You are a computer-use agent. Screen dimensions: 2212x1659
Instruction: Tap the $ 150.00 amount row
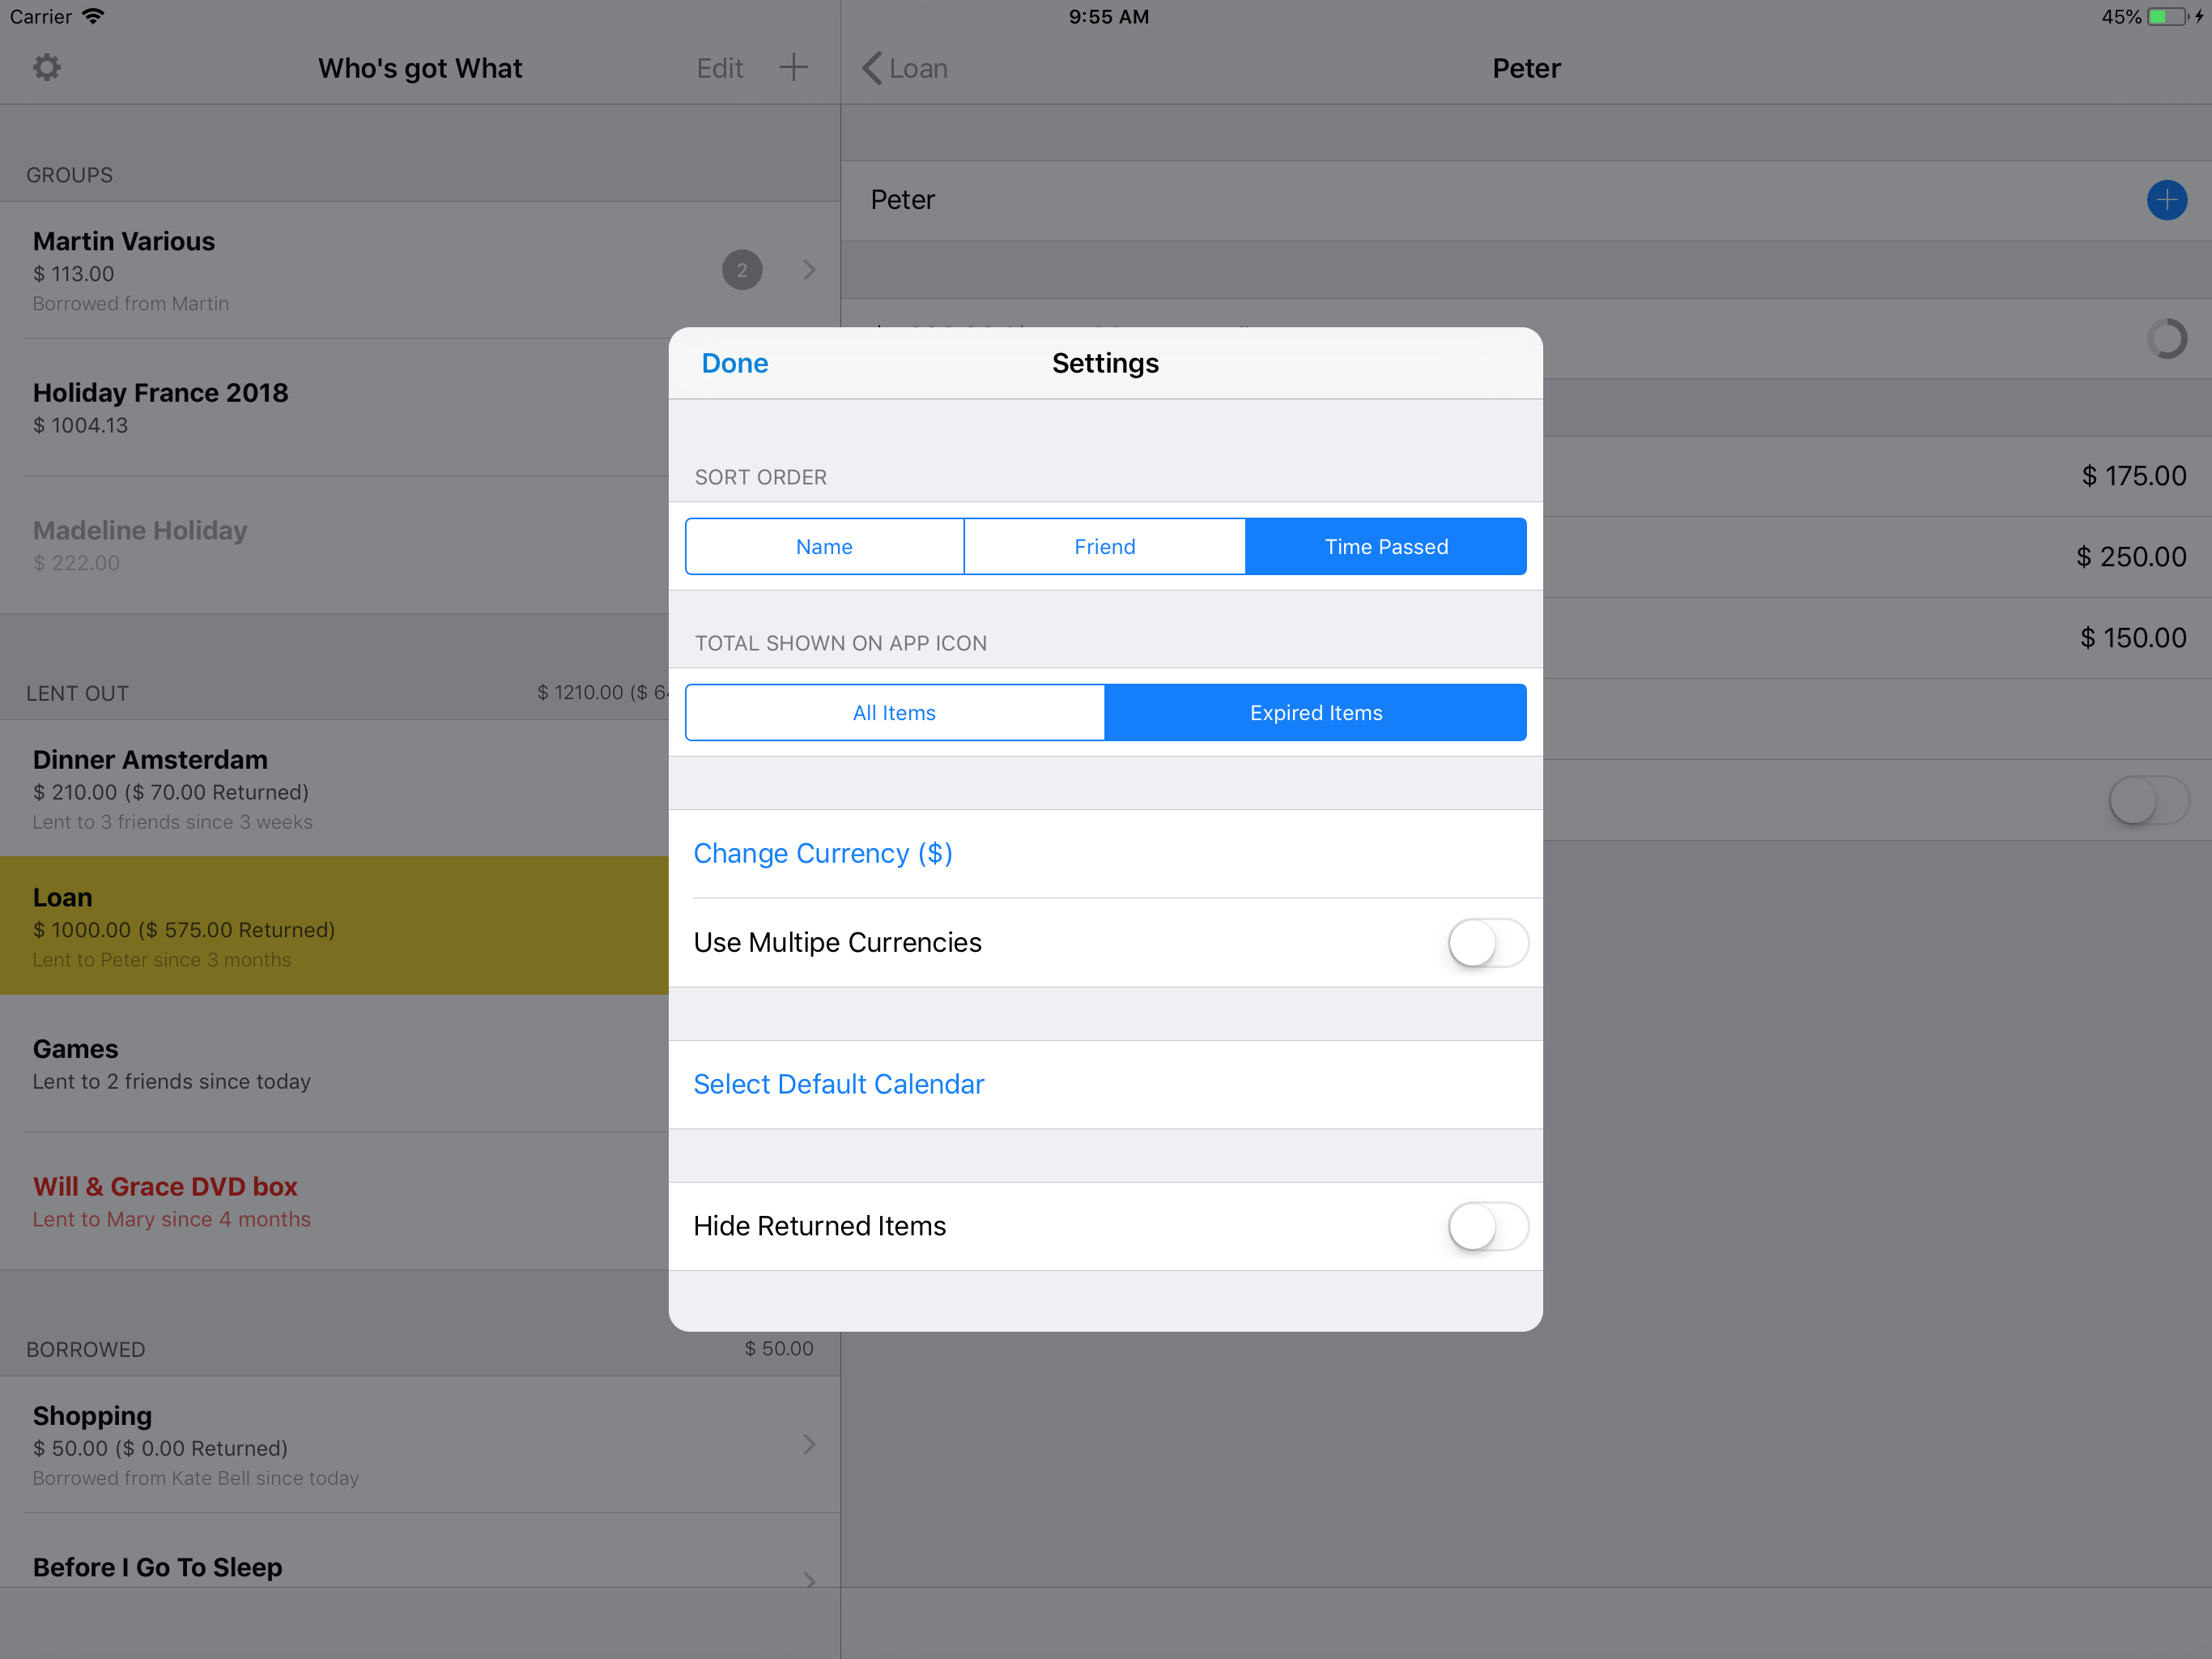tap(1877, 638)
